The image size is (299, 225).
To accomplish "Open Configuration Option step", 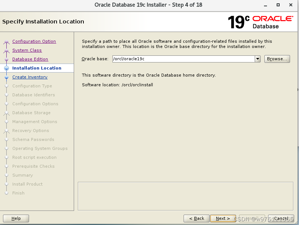I will [x=34, y=41].
